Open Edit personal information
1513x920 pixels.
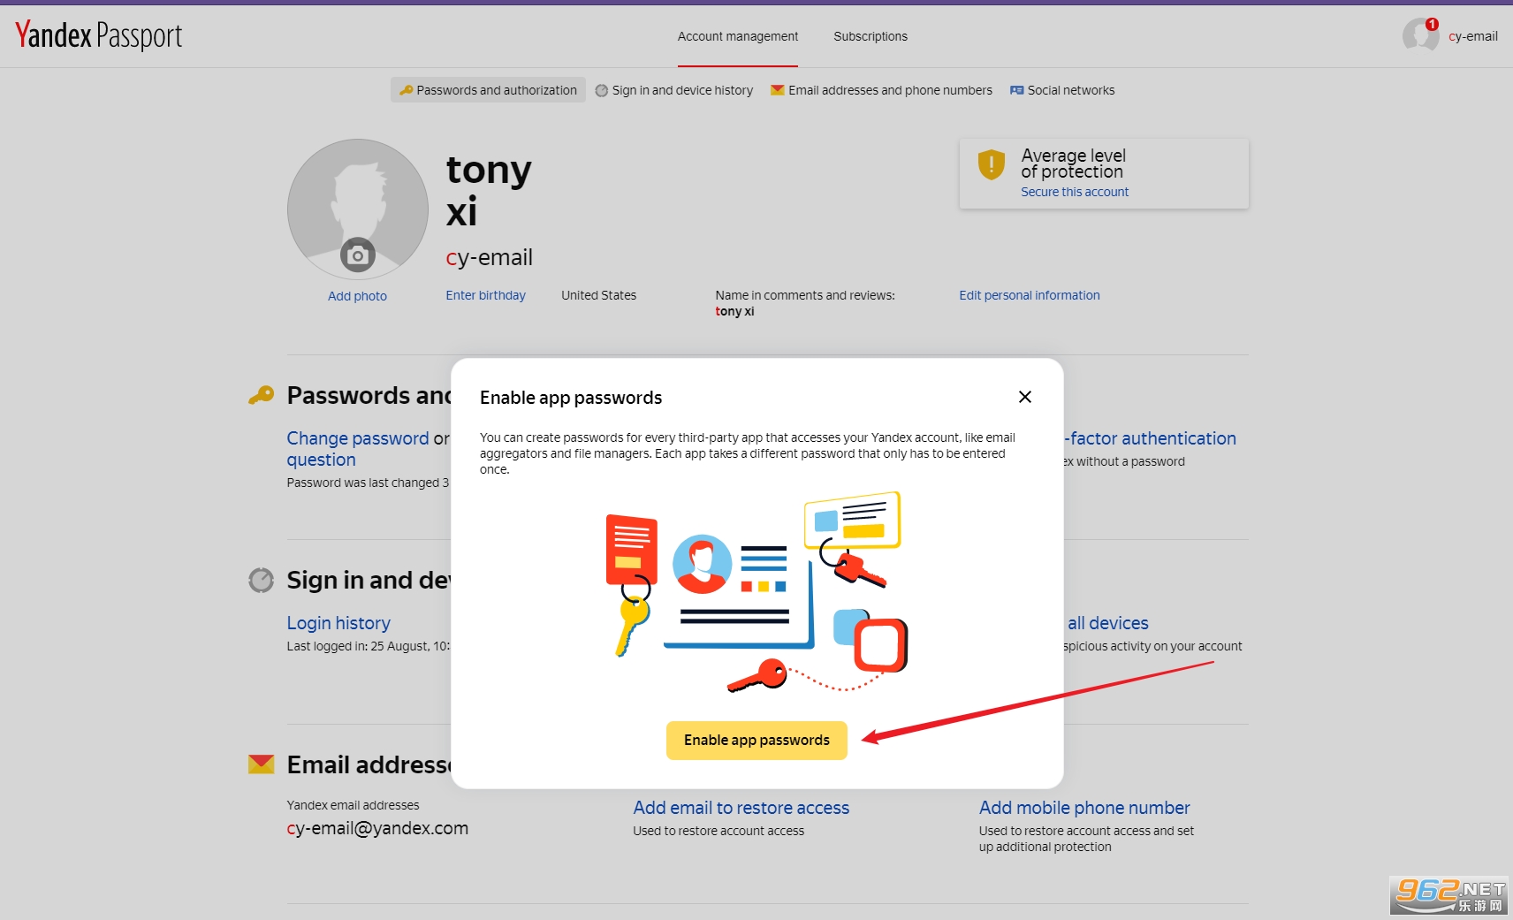tap(1030, 295)
